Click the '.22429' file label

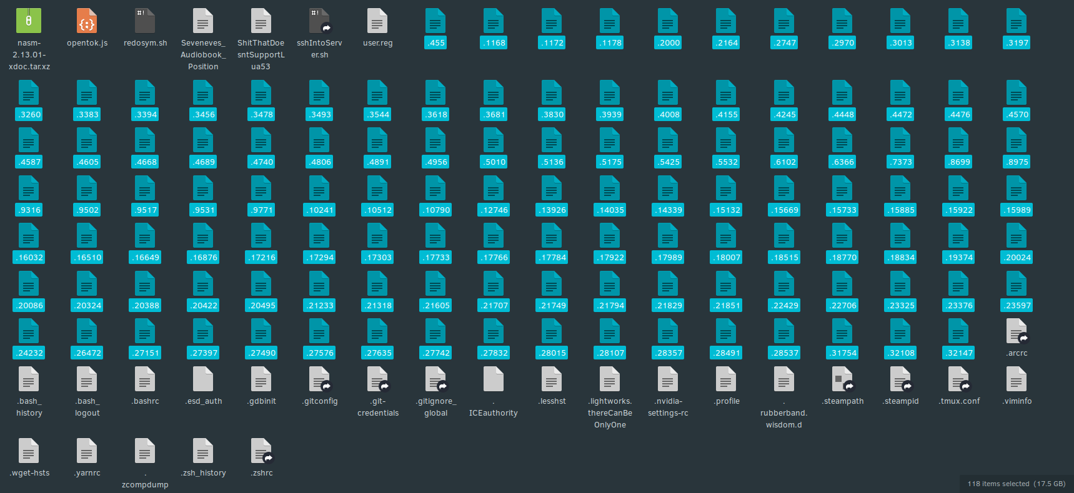(784, 306)
